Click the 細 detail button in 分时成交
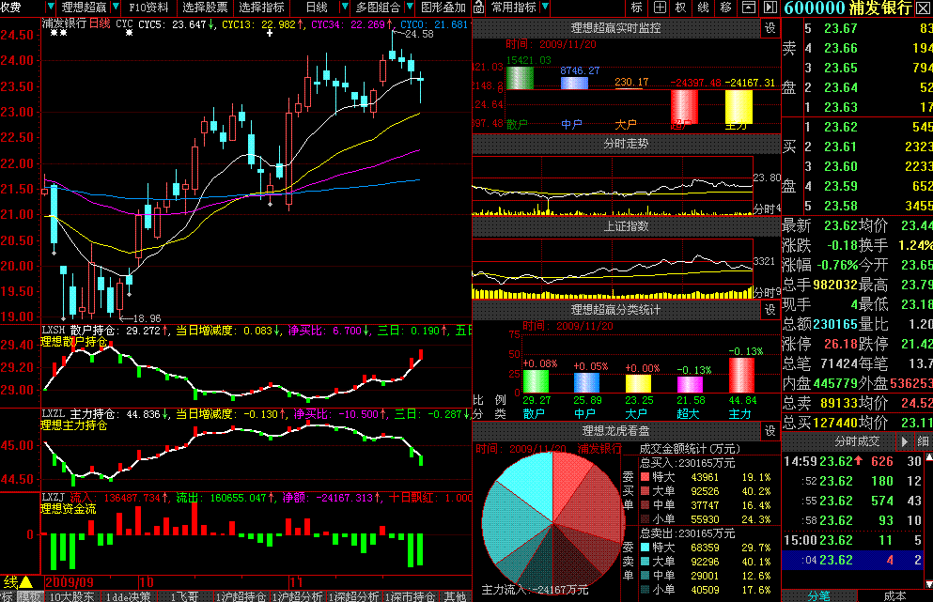Image resolution: width=933 pixels, height=602 pixels. [923, 441]
